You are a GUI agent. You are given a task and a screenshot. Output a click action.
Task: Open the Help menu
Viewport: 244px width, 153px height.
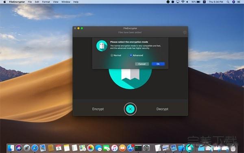coord(76,2)
